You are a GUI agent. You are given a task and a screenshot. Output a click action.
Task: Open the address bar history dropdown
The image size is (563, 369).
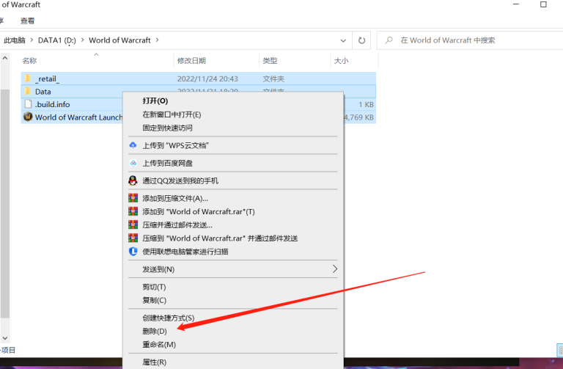tap(343, 40)
